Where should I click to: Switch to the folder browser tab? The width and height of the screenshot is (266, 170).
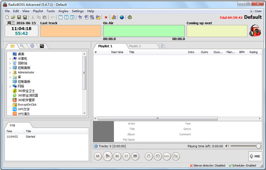pyautogui.click(x=12, y=46)
